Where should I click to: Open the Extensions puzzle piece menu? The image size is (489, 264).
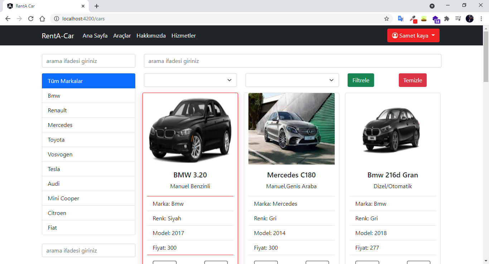point(447,19)
